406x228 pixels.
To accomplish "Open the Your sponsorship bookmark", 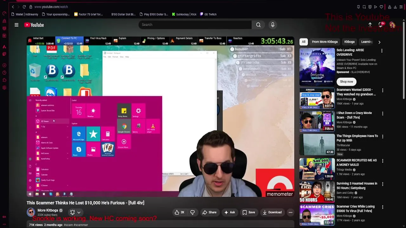I will point(56,14).
